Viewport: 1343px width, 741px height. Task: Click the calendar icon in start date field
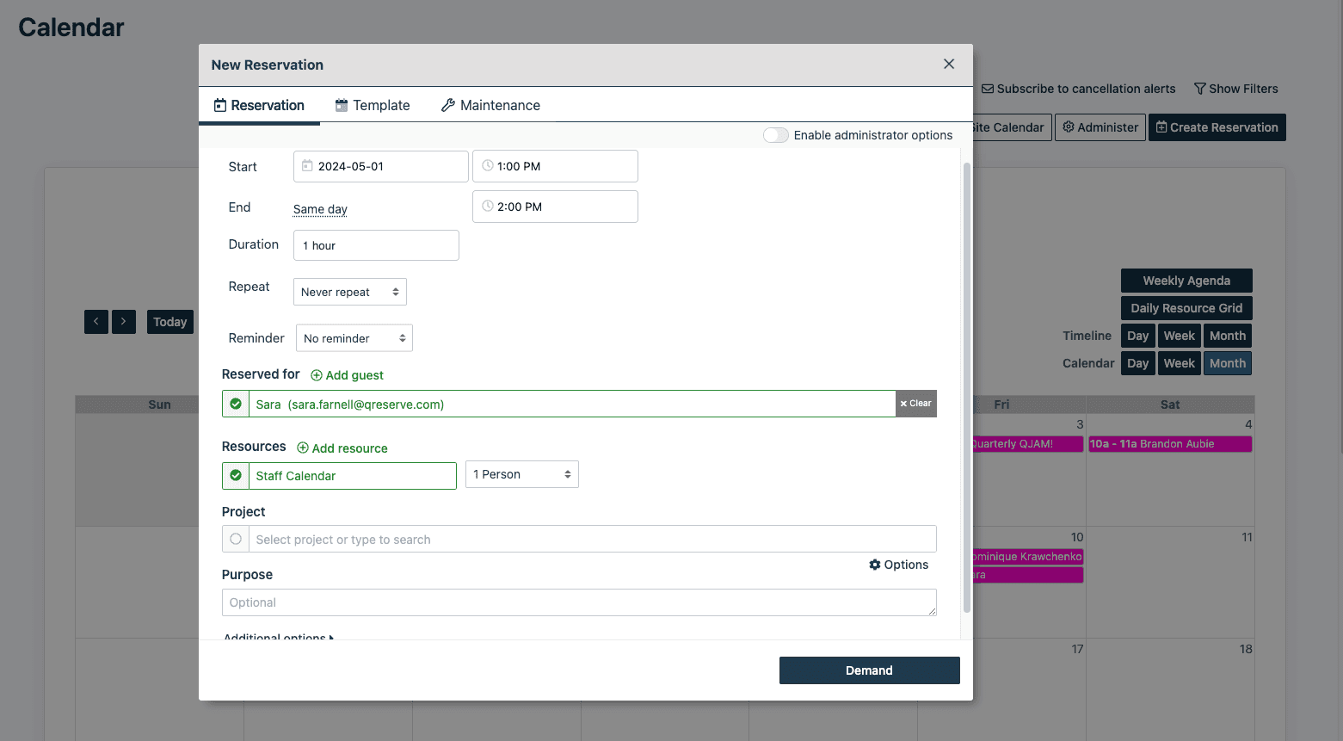click(x=307, y=166)
